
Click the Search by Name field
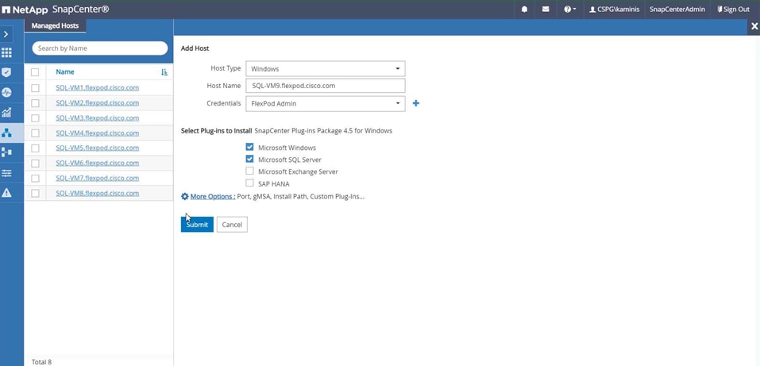100,48
